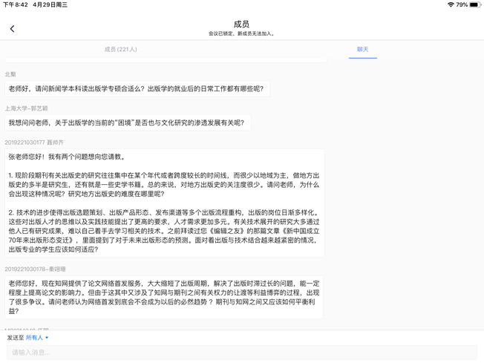Screen dimensions: 484x363
Task: Focus the 请输入消息 input field
Action: pos(241,352)
